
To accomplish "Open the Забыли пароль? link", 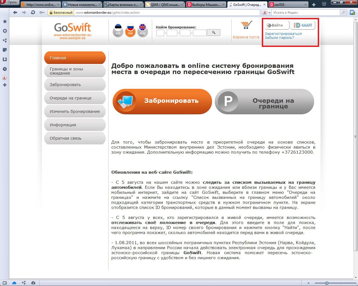I will tap(279, 37).
